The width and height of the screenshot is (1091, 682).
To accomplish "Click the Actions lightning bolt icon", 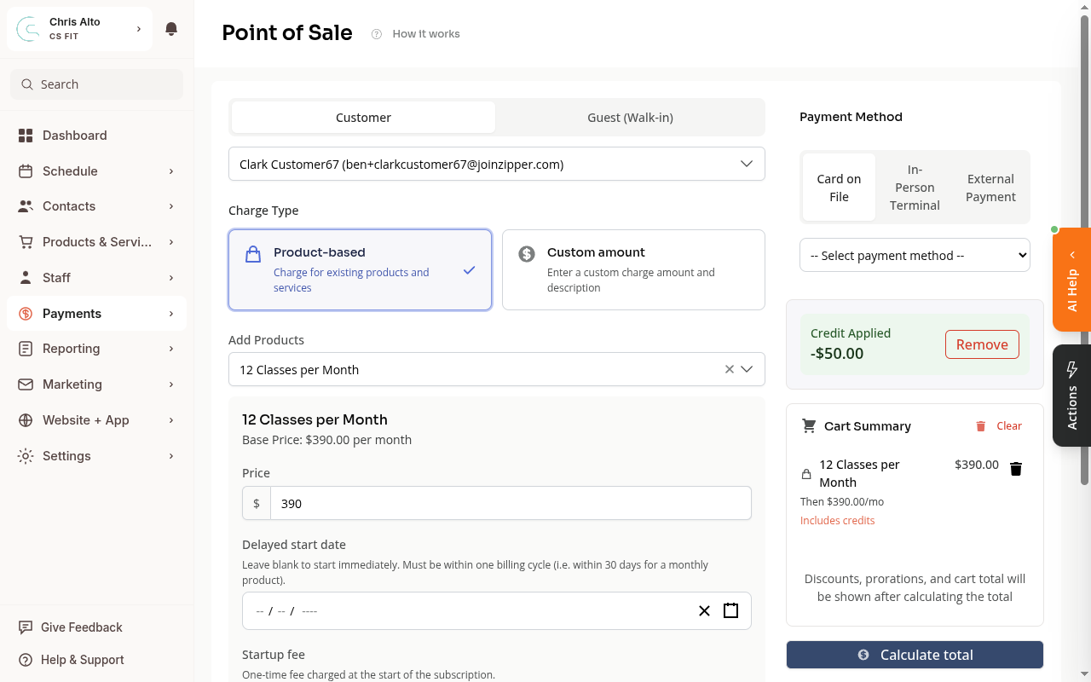I will point(1072,369).
